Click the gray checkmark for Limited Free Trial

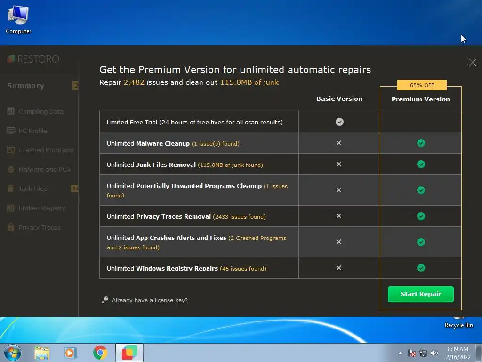pos(339,122)
